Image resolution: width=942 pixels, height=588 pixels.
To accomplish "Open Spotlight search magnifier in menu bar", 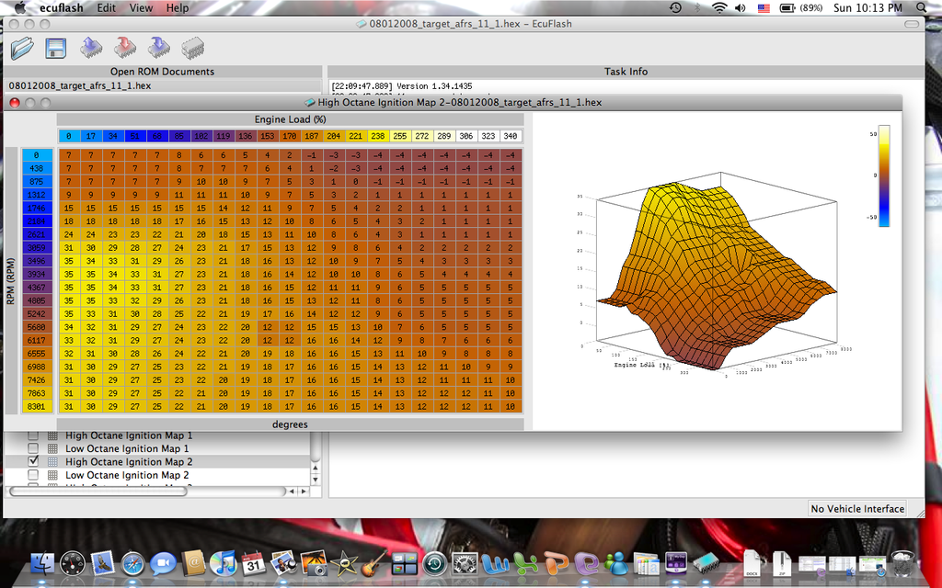I will pyautogui.click(x=922, y=7).
